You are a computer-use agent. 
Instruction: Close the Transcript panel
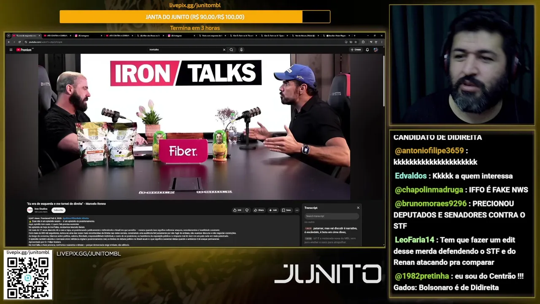[358, 208]
